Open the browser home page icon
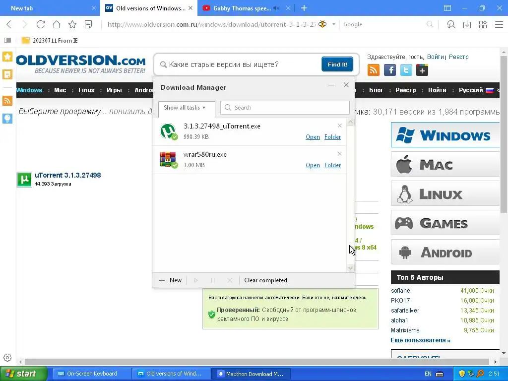 pyautogui.click(x=57, y=24)
